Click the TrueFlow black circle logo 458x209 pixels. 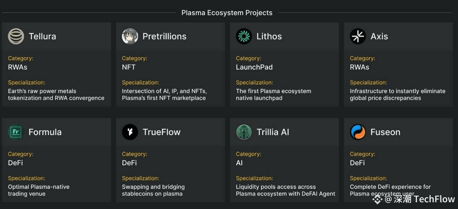(x=130, y=132)
